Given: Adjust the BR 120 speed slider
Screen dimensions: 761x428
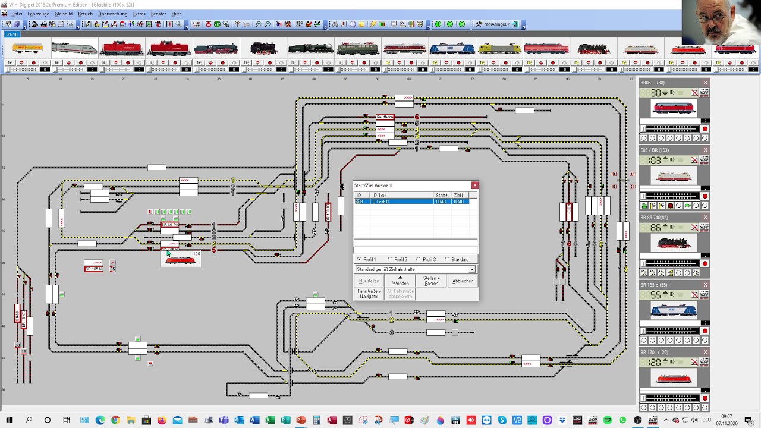Looking at the screenshot, I should (670, 398).
